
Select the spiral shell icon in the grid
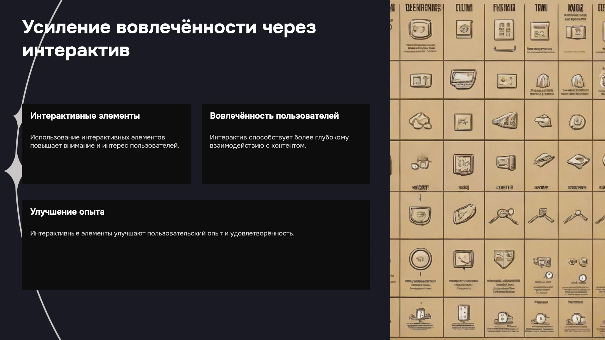[577, 122]
